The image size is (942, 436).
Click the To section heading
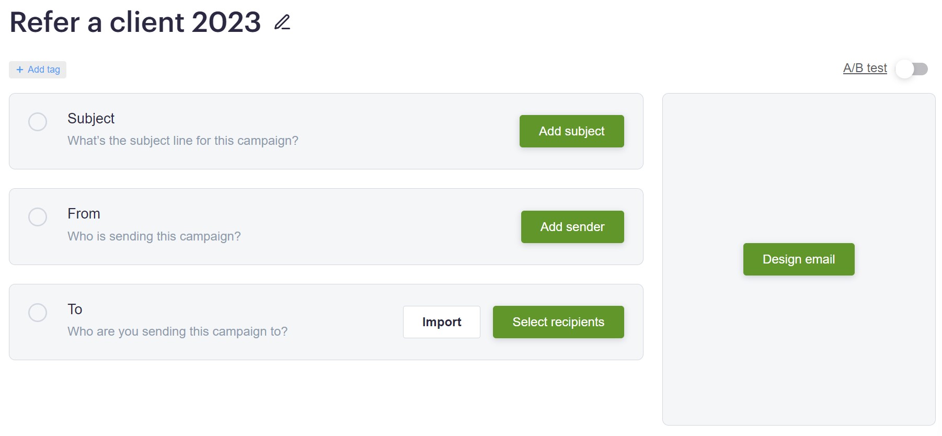[x=75, y=309]
